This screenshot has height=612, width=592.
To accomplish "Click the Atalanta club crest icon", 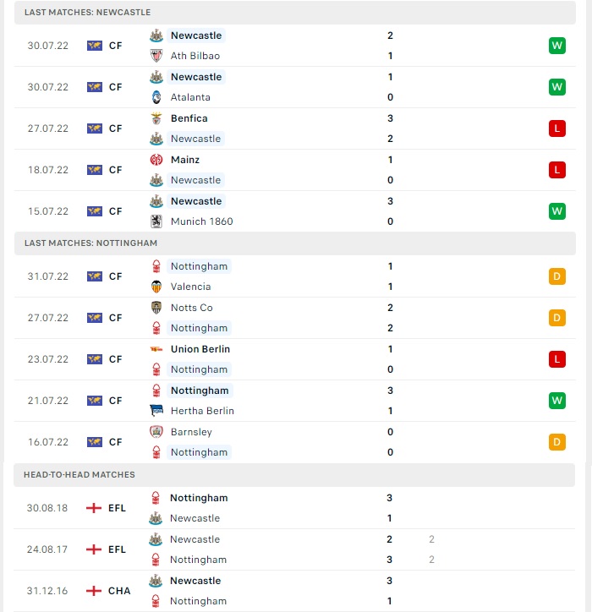I will click(156, 97).
